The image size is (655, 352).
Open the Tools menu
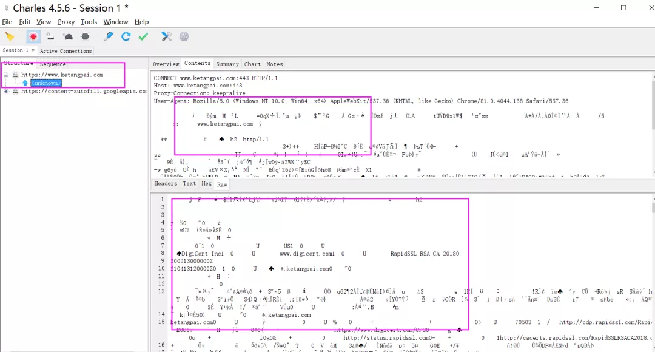point(89,22)
